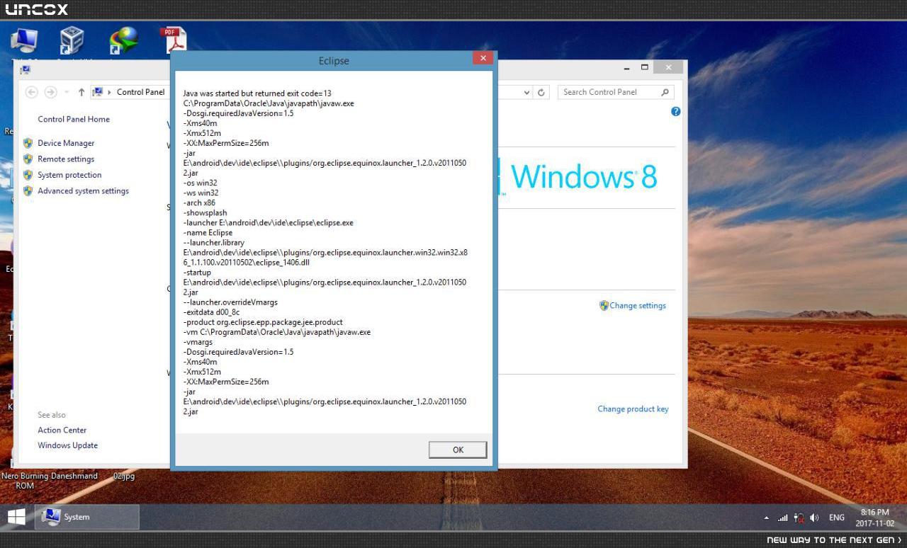Open the network signal tray icon
The width and height of the screenshot is (907, 548).
coord(782,518)
